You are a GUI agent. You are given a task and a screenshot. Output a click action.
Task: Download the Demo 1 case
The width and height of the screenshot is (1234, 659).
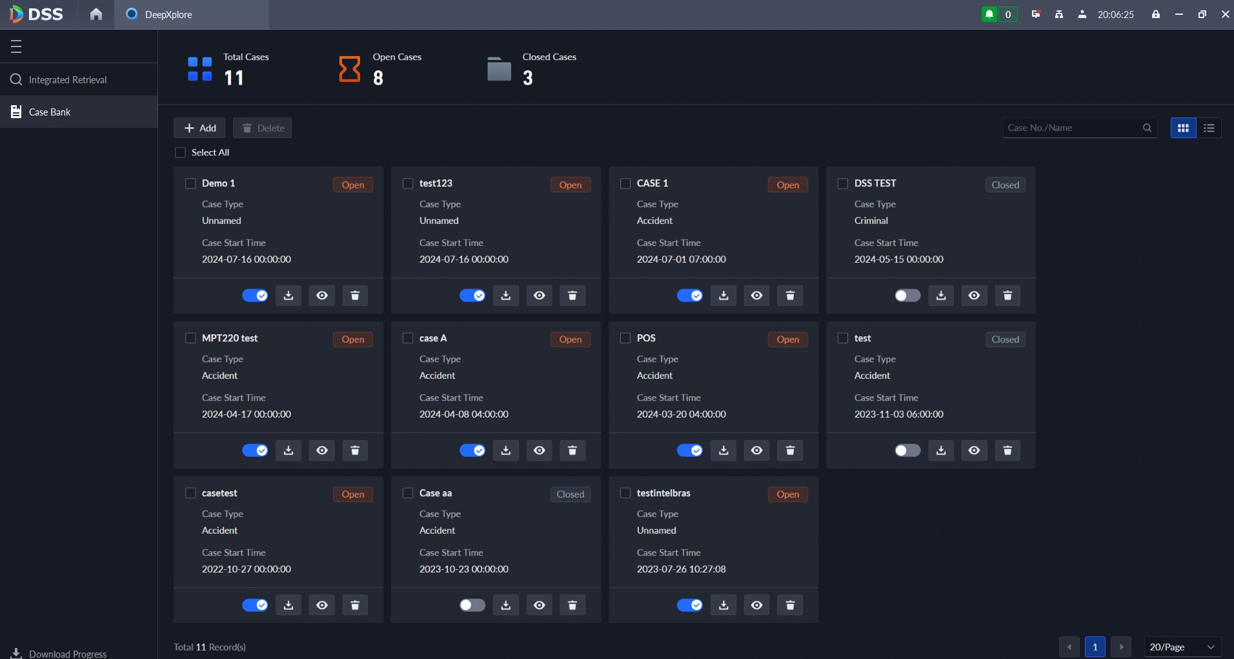pos(288,296)
